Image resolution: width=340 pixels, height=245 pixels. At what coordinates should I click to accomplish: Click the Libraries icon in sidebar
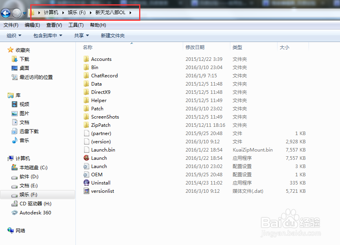pos(10,95)
